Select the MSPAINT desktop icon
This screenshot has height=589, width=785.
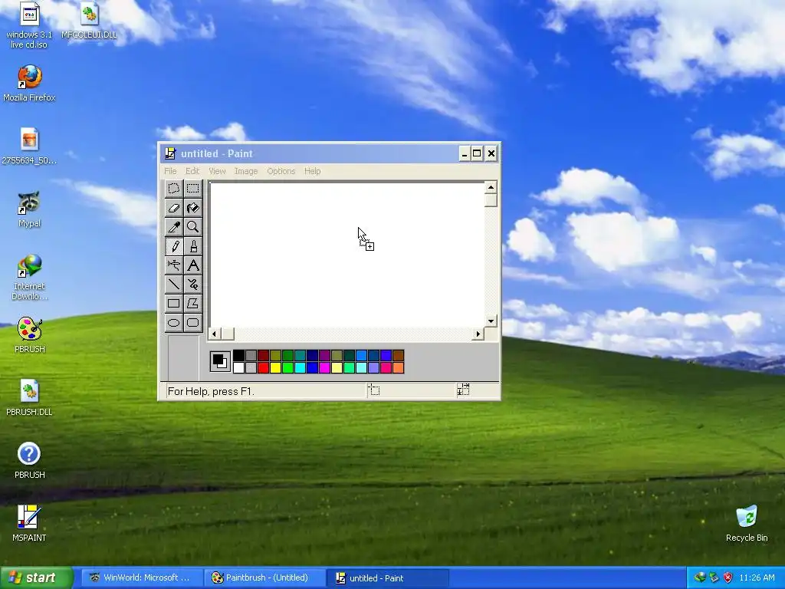coord(29,523)
